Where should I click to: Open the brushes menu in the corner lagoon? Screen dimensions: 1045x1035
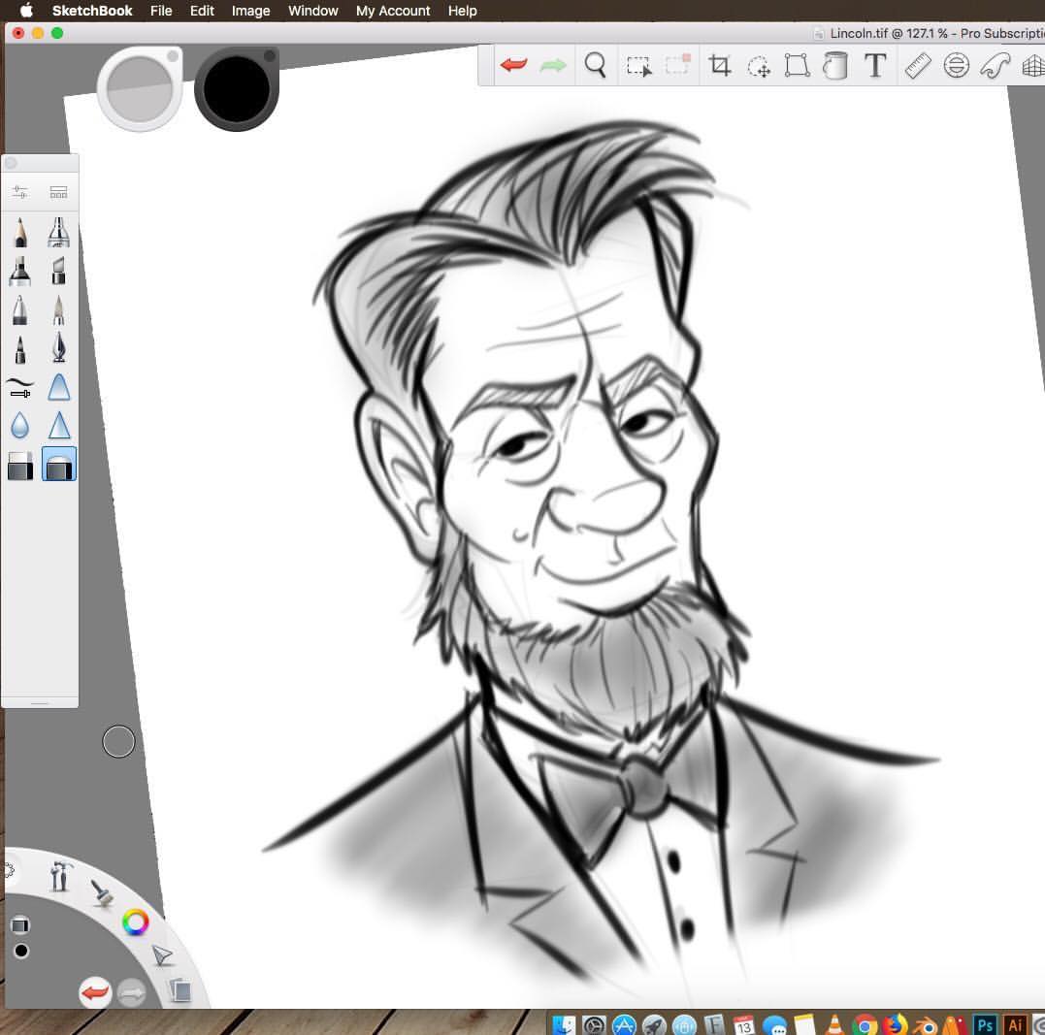[x=102, y=893]
